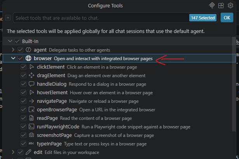239x159 pixels.
Task: Expand the edit tool group
Action: pos(13,152)
